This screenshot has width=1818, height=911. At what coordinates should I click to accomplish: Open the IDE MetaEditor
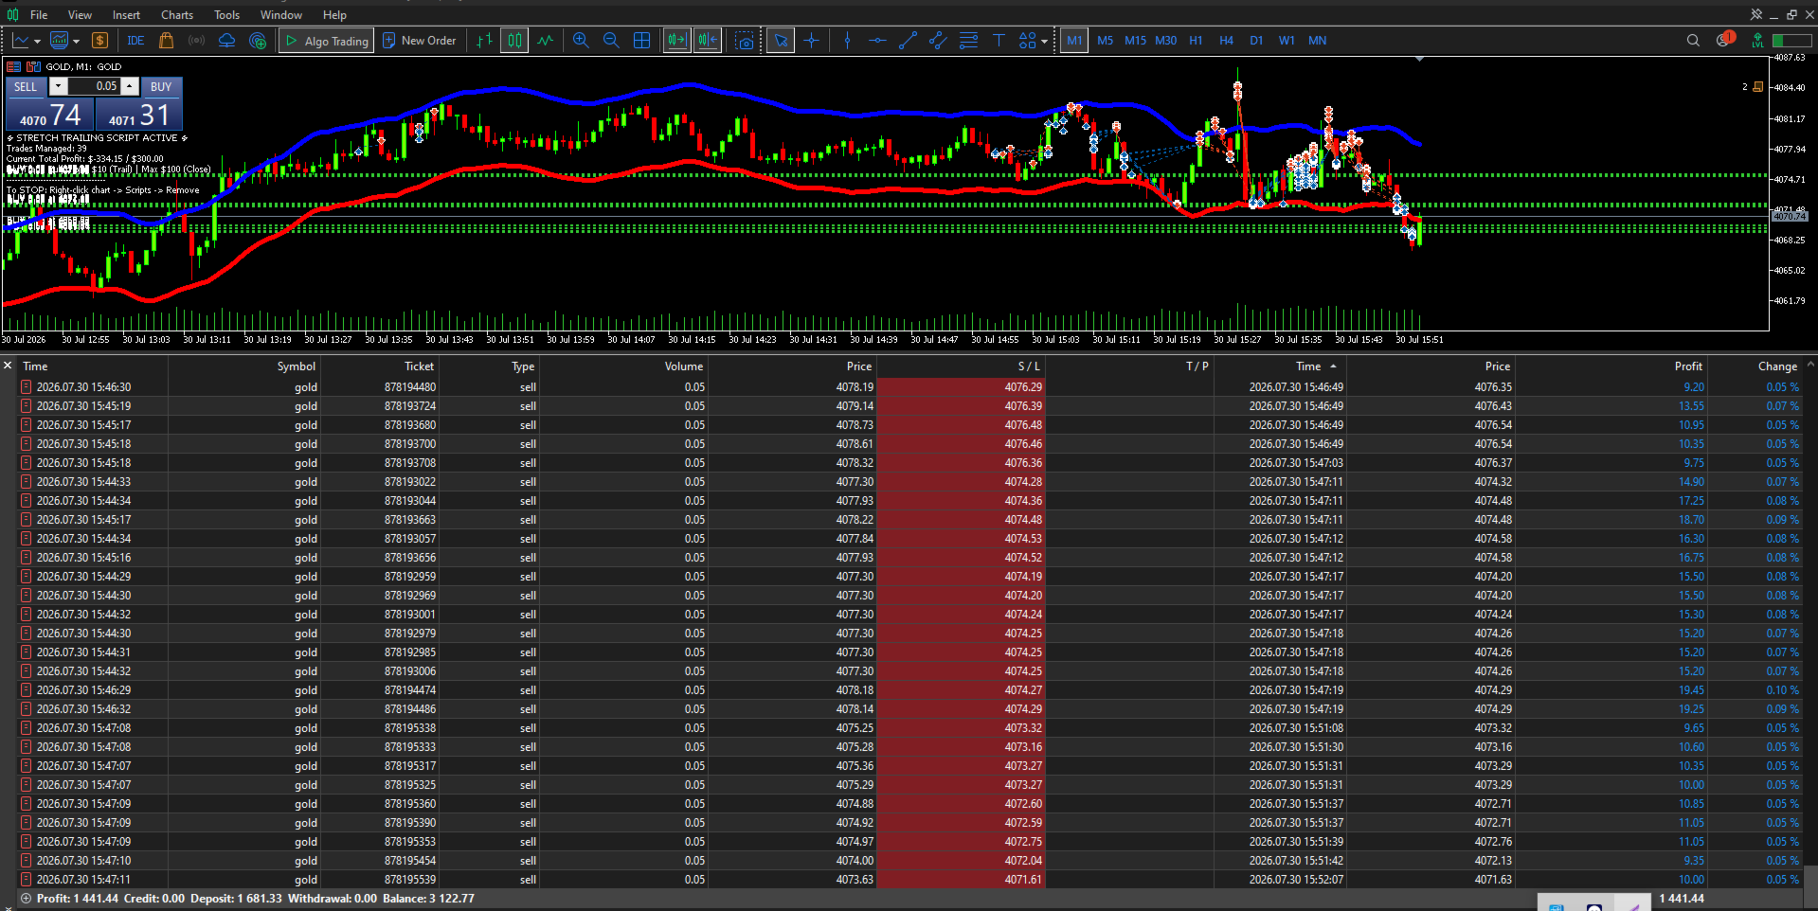(x=135, y=41)
